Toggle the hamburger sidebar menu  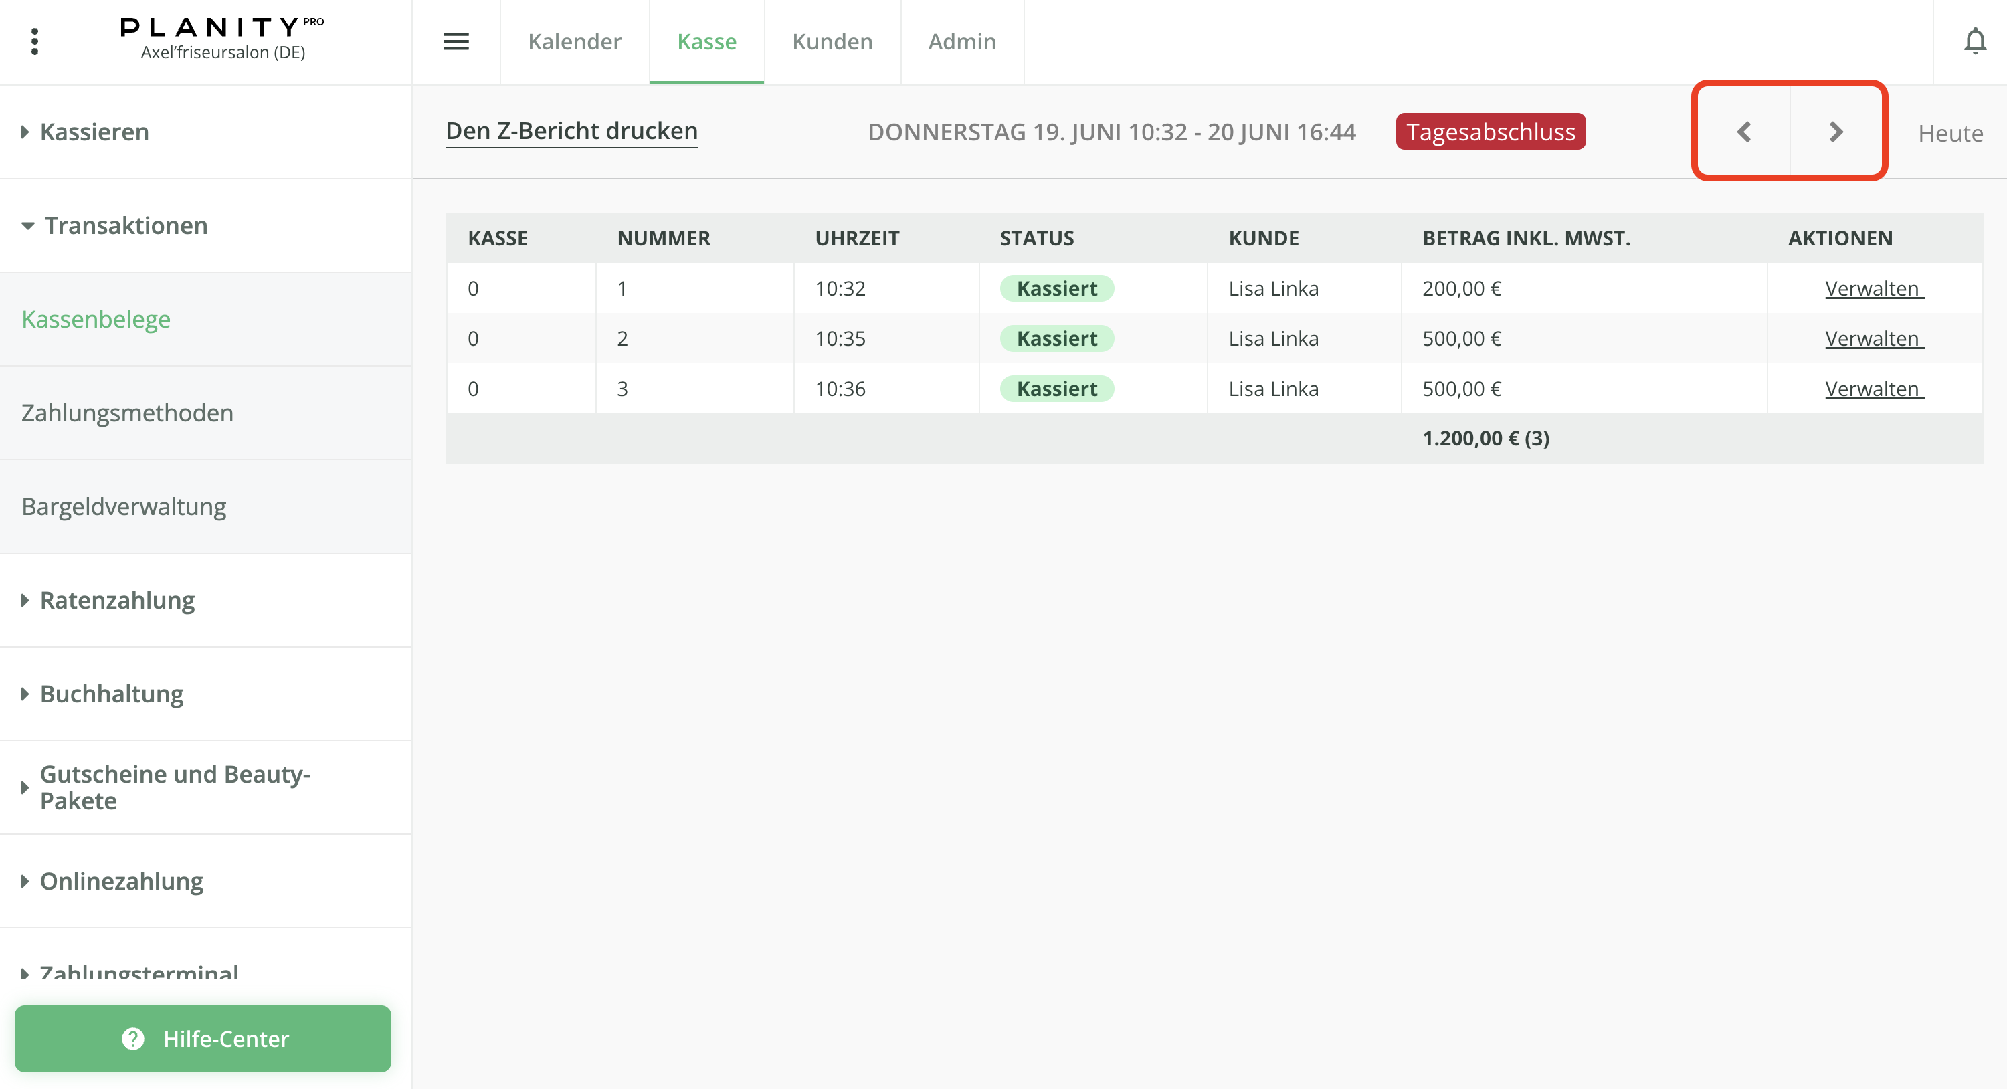tap(456, 41)
